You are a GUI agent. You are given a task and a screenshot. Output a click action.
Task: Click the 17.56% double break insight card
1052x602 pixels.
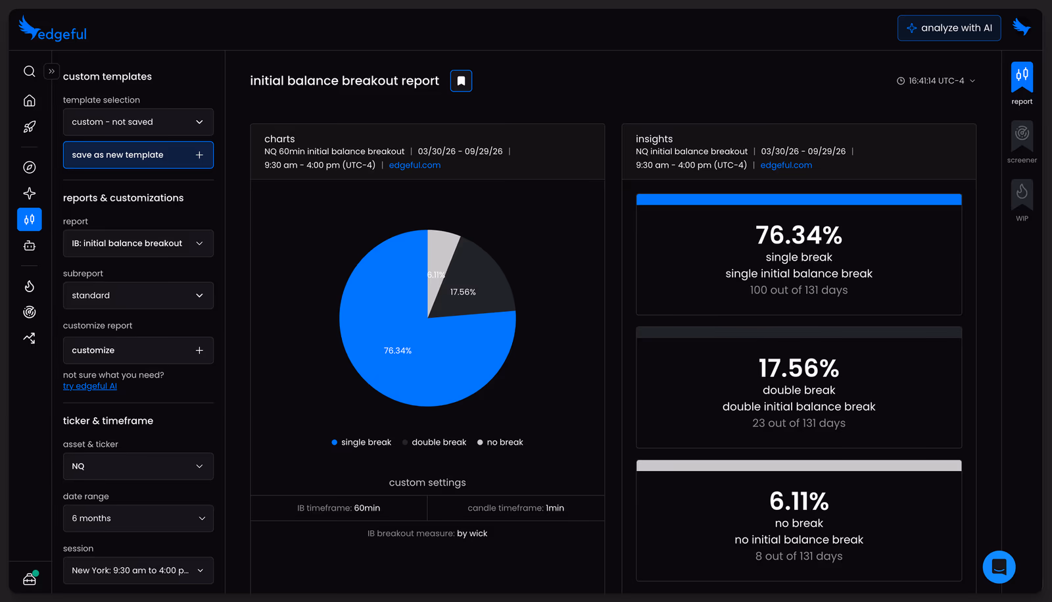[x=799, y=388]
